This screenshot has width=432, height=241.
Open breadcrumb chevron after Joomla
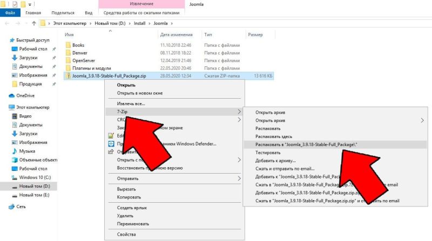tap(172, 23)
